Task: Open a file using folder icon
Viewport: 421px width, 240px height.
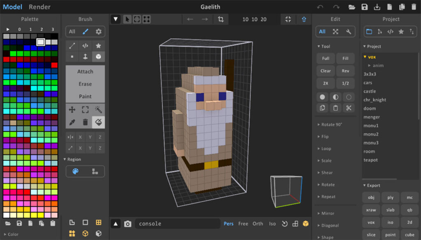Action: (x=352, y=7)
